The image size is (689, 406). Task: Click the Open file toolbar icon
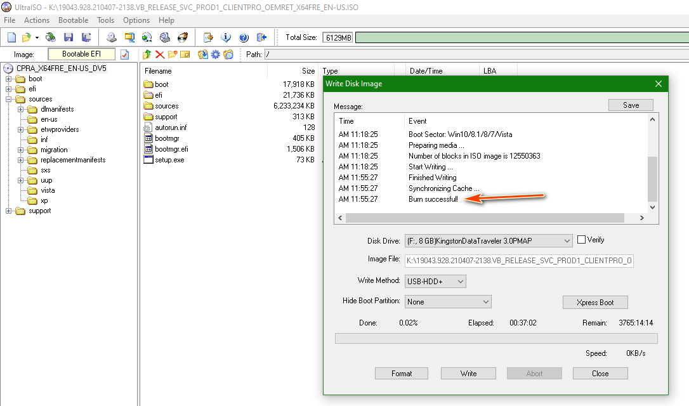pyautogui.click(x=27, y=37)
